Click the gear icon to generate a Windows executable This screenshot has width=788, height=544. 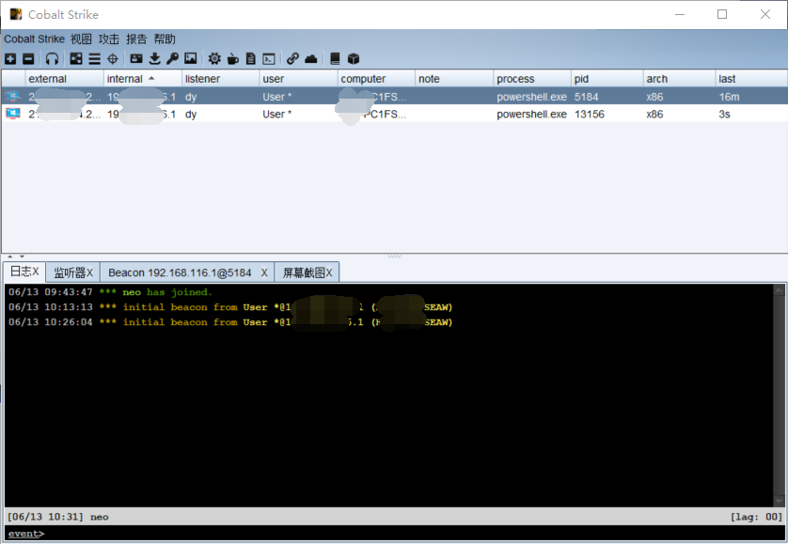(214, 59)
